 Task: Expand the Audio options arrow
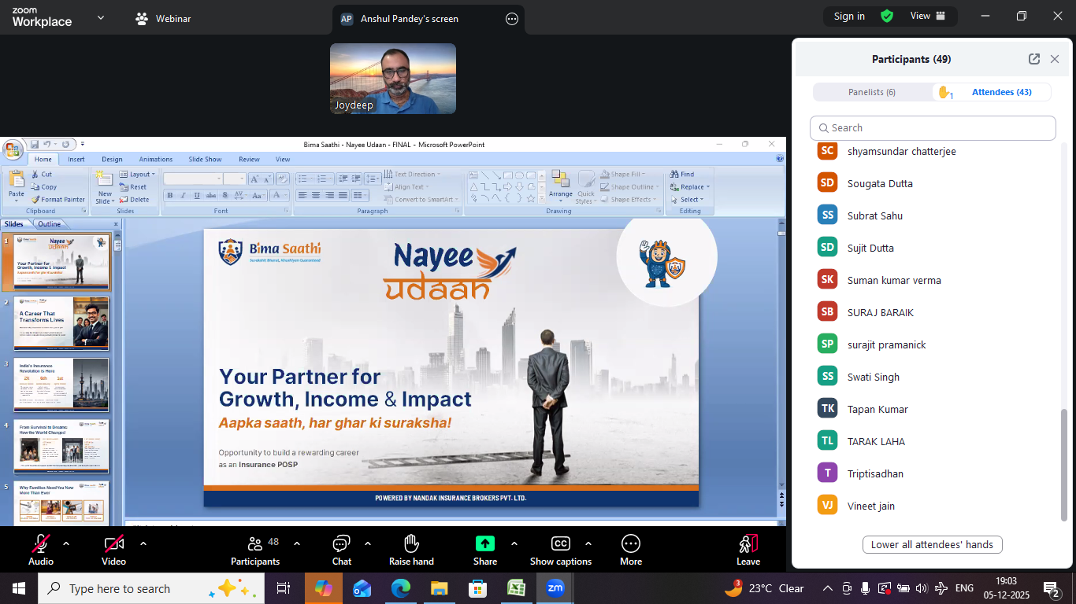(66, 543)
